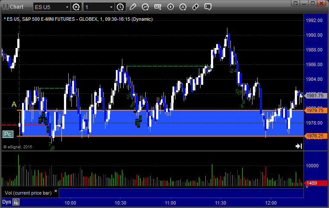329x208 pixels.
Task: Close the Vol (current price bar) panel
Action: [x=56, y=191]
